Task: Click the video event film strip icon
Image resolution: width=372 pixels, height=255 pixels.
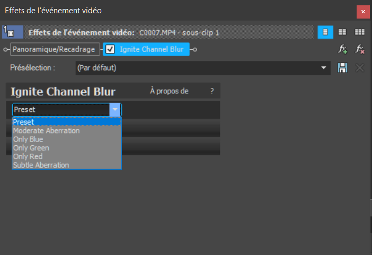Action: point(13,32)
